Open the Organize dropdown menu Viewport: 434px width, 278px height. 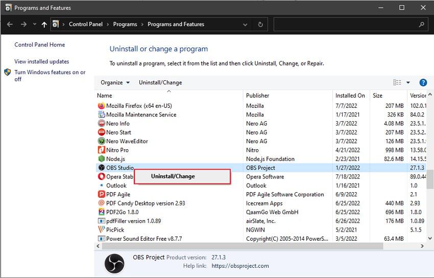[115, 83]
